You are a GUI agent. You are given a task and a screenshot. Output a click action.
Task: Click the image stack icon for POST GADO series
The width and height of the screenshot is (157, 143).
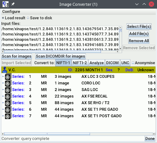tap(8, 116)
